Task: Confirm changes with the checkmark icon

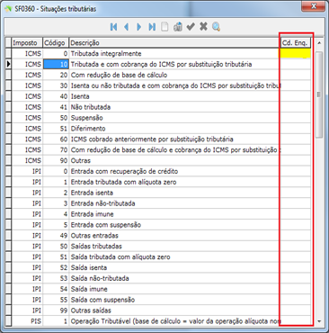Action: tap(191, 27)
